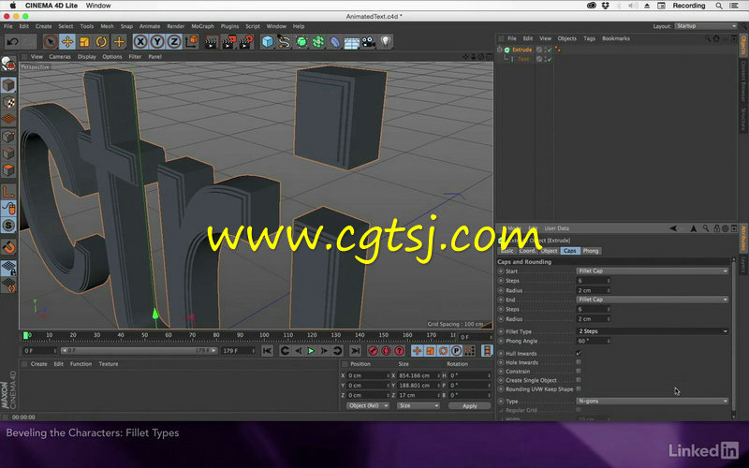The image size is (749, 468).
Task: Click the Undo arrow icon
Action: tap(12, 41)
